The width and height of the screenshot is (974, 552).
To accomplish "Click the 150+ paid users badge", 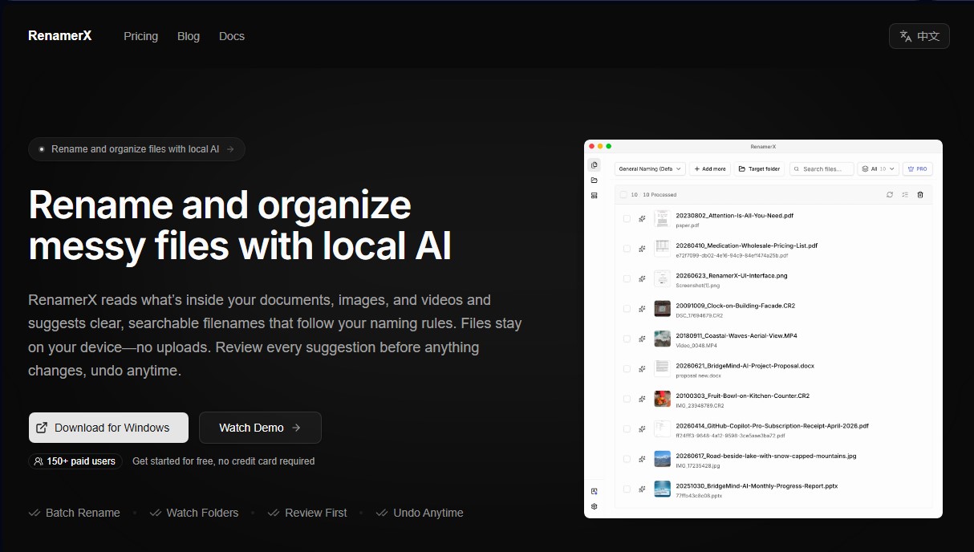I will pos(75,461).
